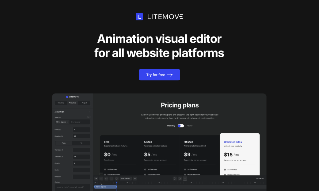Screen dimensions: 319x191
Task: Click the Try for free button
Action: pos(159,75)
